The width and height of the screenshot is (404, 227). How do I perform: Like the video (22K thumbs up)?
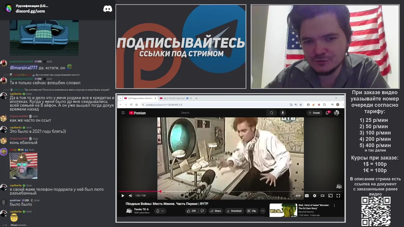coord(192,211)
